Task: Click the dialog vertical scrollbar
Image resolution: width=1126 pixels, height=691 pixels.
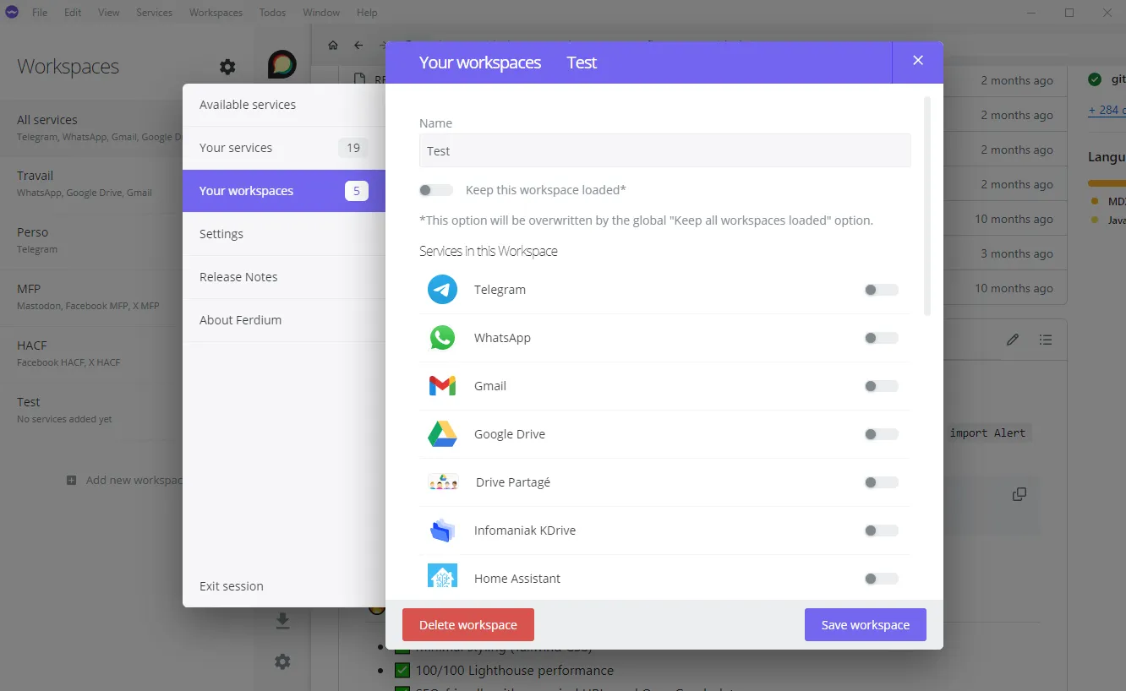Action: pyautogui.click(x=927, y=206)
